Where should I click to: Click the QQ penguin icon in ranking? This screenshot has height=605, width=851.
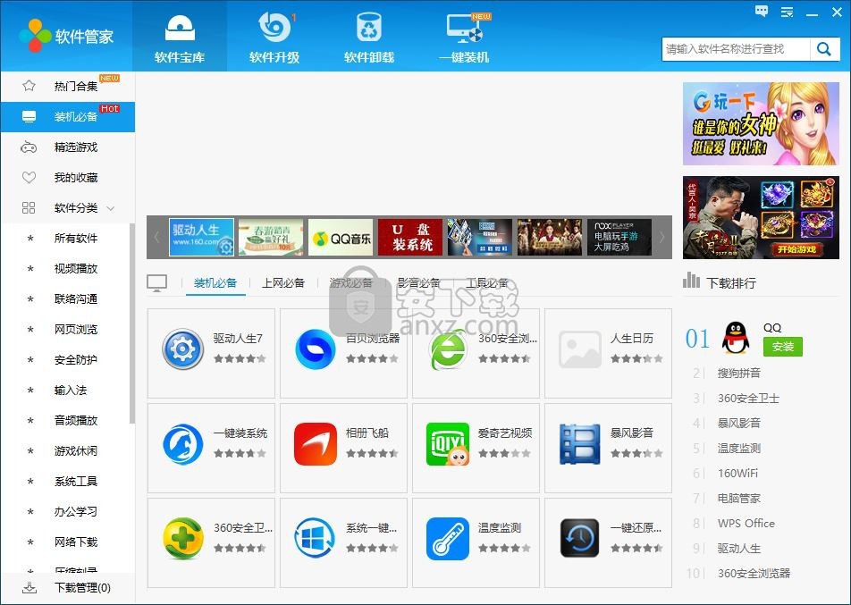pyautogui.click(x=736, y=338)
